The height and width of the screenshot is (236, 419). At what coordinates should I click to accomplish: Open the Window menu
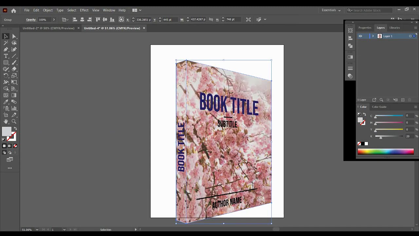(x=109, y=10)
